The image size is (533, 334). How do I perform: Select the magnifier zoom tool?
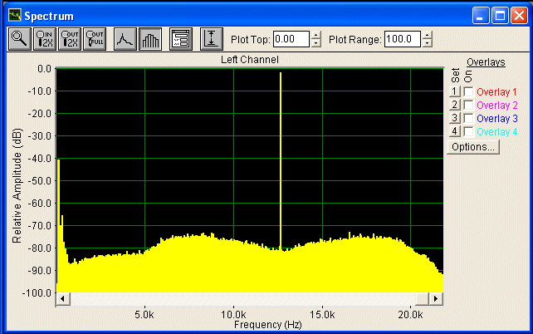pos(18,39)
